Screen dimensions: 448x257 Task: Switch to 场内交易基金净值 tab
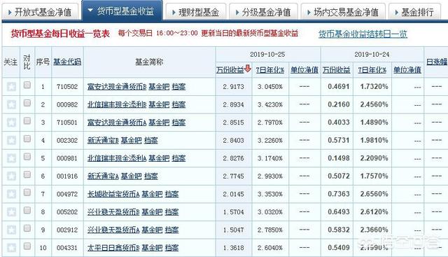(x=344, y=13)
